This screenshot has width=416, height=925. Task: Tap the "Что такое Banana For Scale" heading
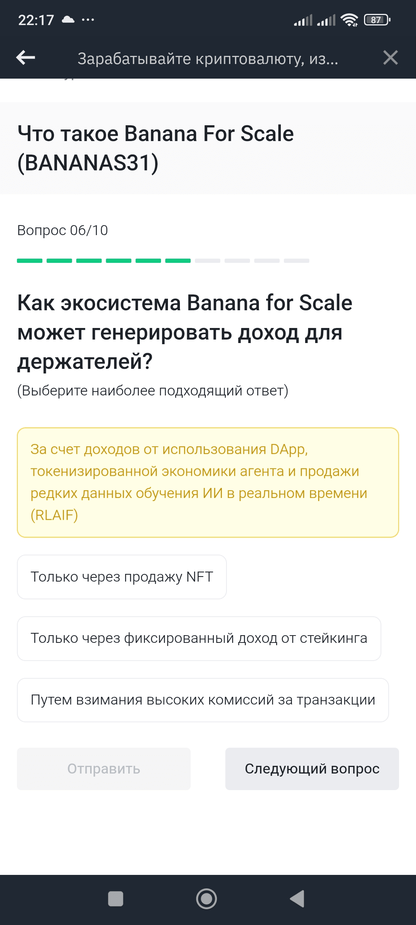[156, 148]
